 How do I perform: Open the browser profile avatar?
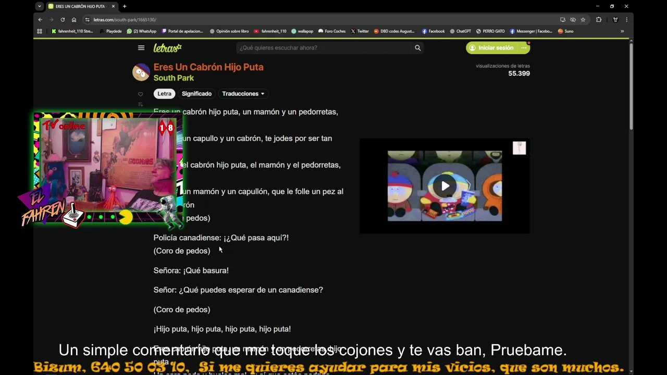click(x=615, y=20)
